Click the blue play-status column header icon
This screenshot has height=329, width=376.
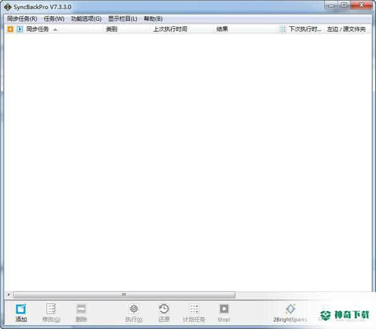point(20,29)
